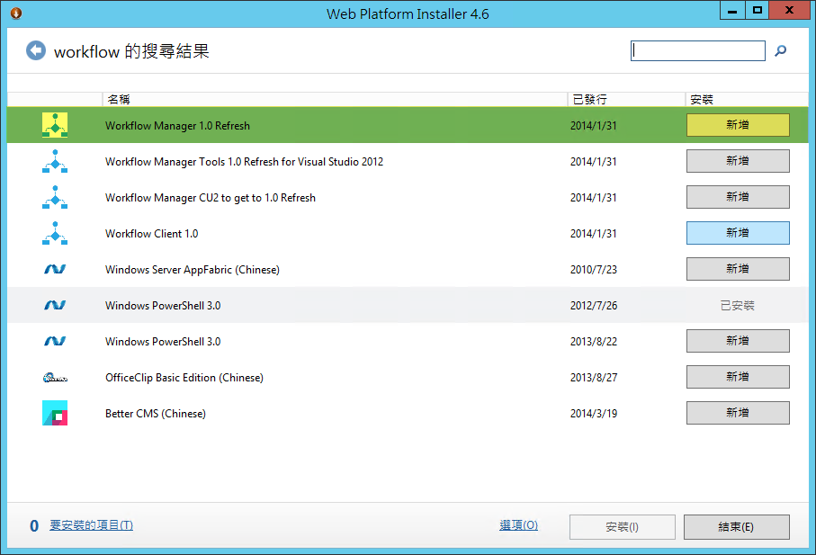The image size is (816, 555).
Task: Click the workflow 的搜尋結果 heading
Action: click(131, 51)
